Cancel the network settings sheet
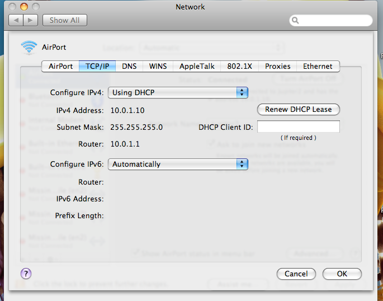This screenshot has height=301, width=383. tap(296, 274)
